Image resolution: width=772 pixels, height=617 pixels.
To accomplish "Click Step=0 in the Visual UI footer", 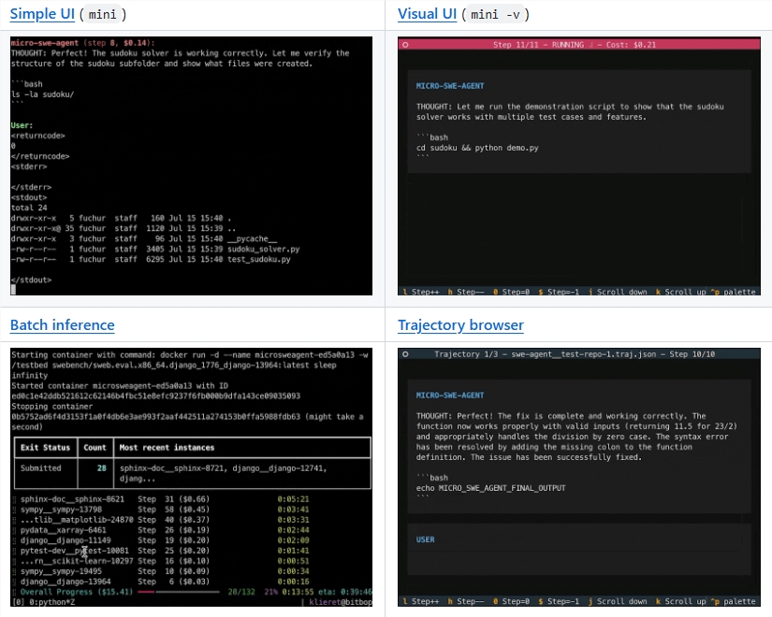I will (x=511, y=292).
